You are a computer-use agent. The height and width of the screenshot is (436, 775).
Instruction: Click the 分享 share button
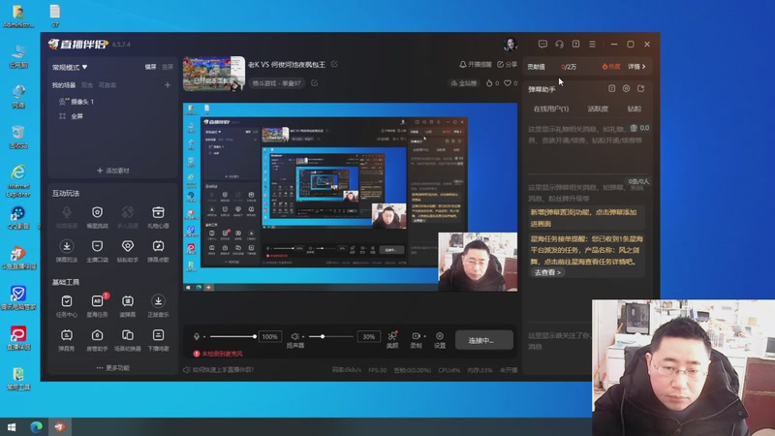point(507,64)
